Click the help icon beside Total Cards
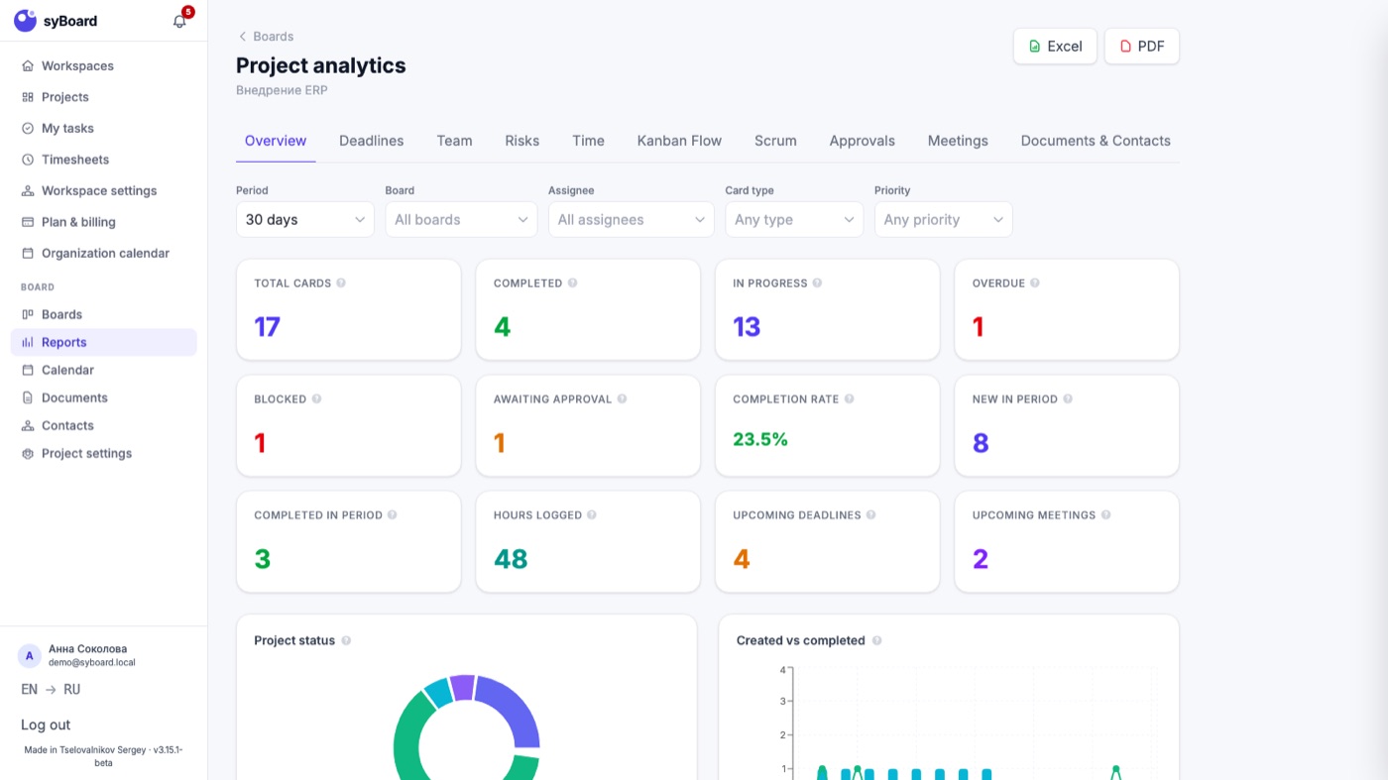Image resolution: width=1388 pixels, height=780 pixels. pyautogui.click(x=341, y=283)
